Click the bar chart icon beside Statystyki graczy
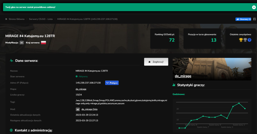Image resolution: width=257 pixels, height=134 pixels. (x=174, y=85)
